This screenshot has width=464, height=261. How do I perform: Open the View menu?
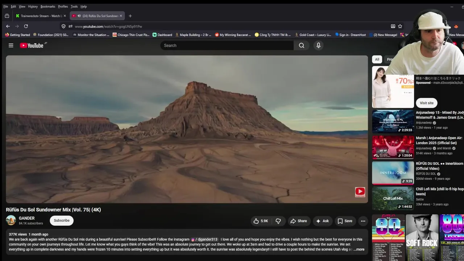22,7
